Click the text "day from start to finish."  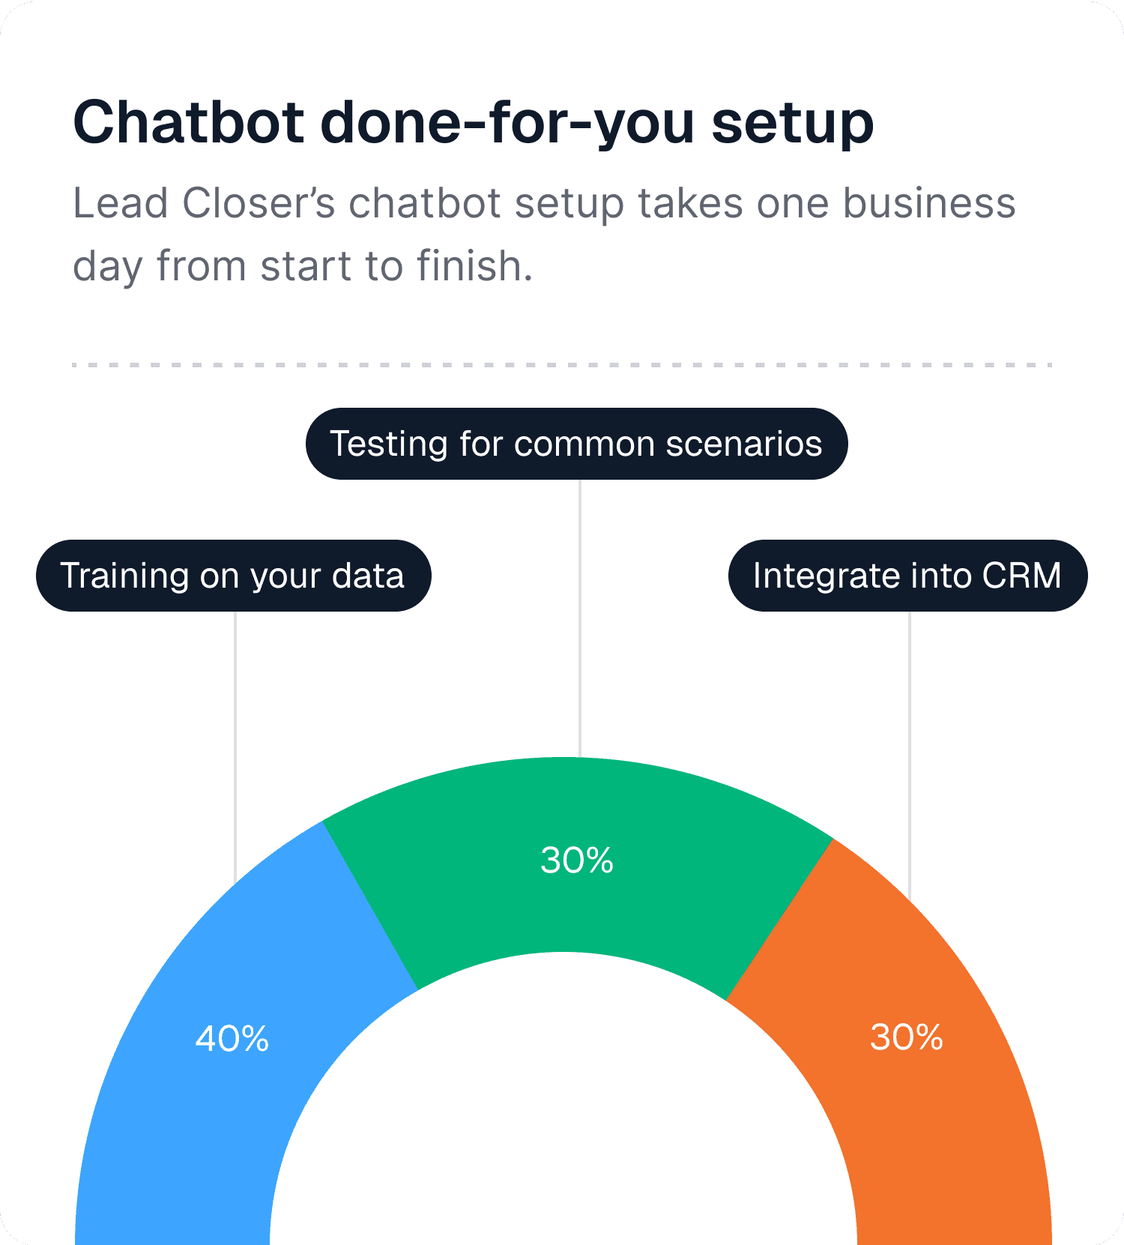(x=303, y=266)
